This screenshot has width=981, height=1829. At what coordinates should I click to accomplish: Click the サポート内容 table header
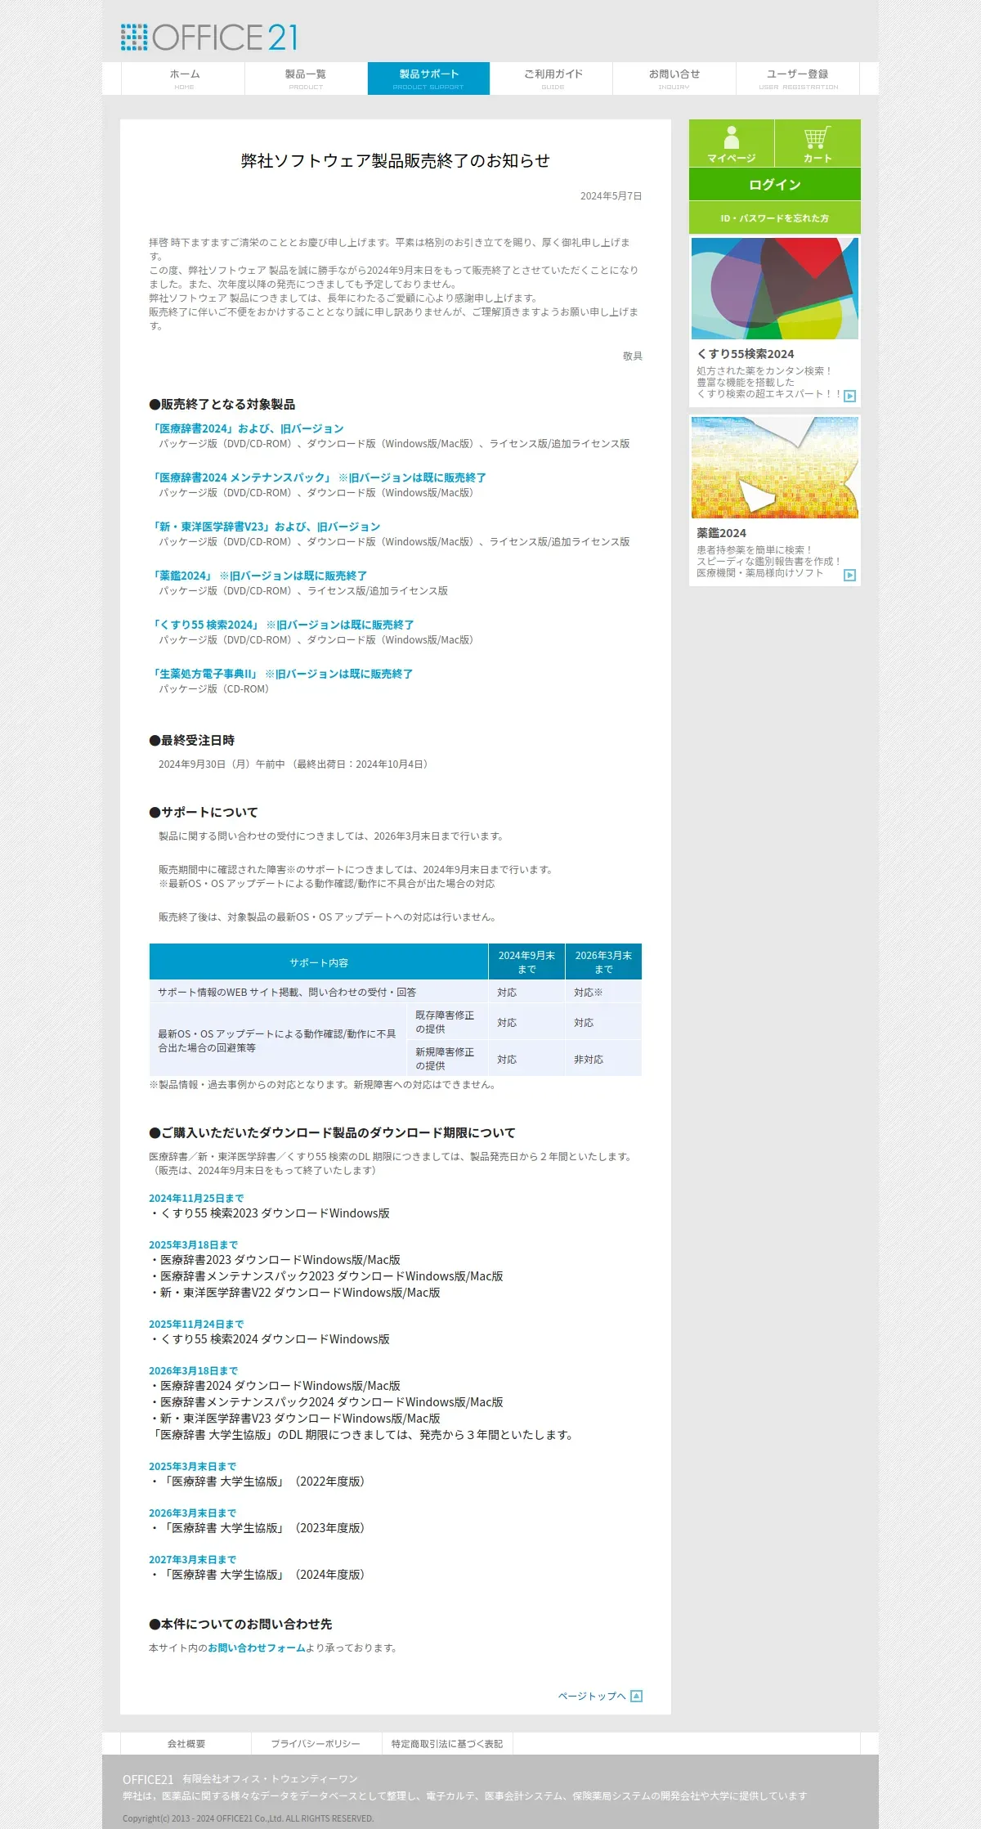click(x=319, y=962)
